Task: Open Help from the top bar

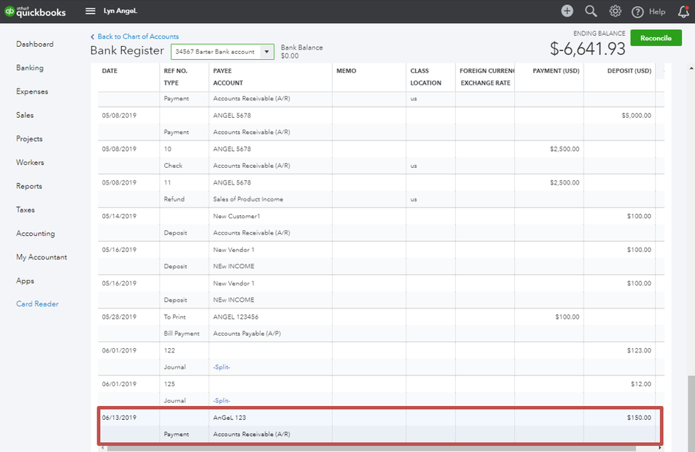Action: [x=648, y=12]
